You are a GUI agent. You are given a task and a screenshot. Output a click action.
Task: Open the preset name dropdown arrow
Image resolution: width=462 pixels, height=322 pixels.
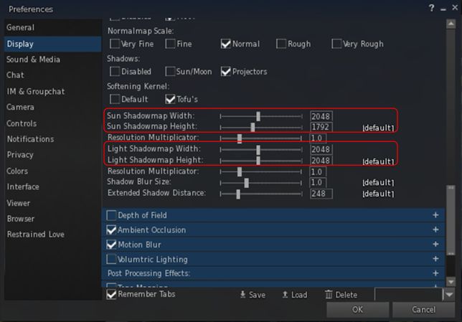coord(449,295)
